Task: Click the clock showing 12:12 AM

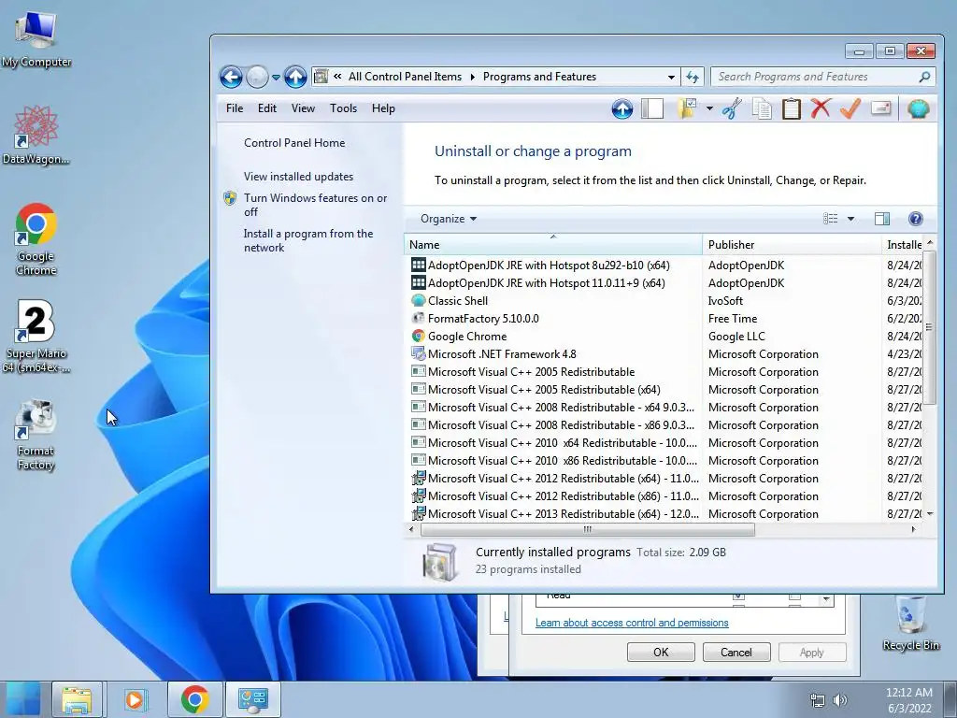Action: coord(908,693)
